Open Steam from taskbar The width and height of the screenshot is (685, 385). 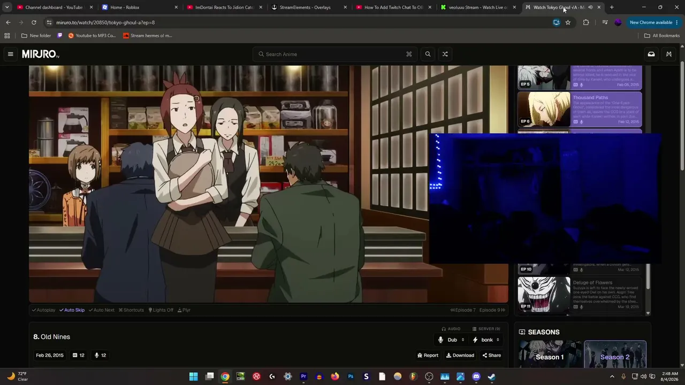(492, 376)
